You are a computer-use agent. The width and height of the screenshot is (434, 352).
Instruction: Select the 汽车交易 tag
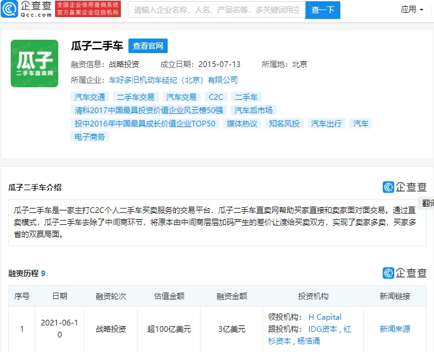point(182,97)
